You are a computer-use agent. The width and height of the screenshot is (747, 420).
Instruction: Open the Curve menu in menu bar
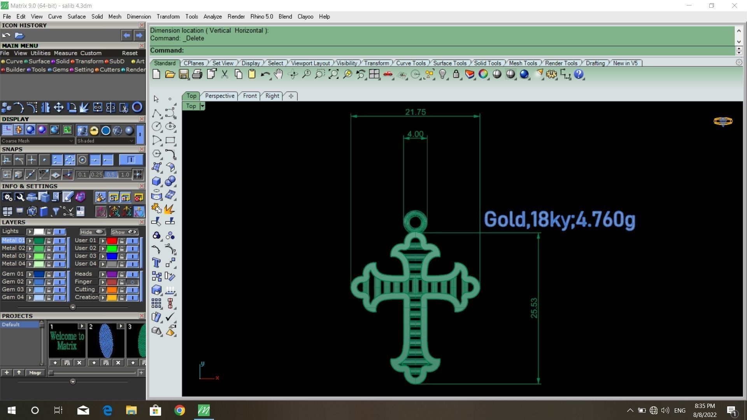55,16
